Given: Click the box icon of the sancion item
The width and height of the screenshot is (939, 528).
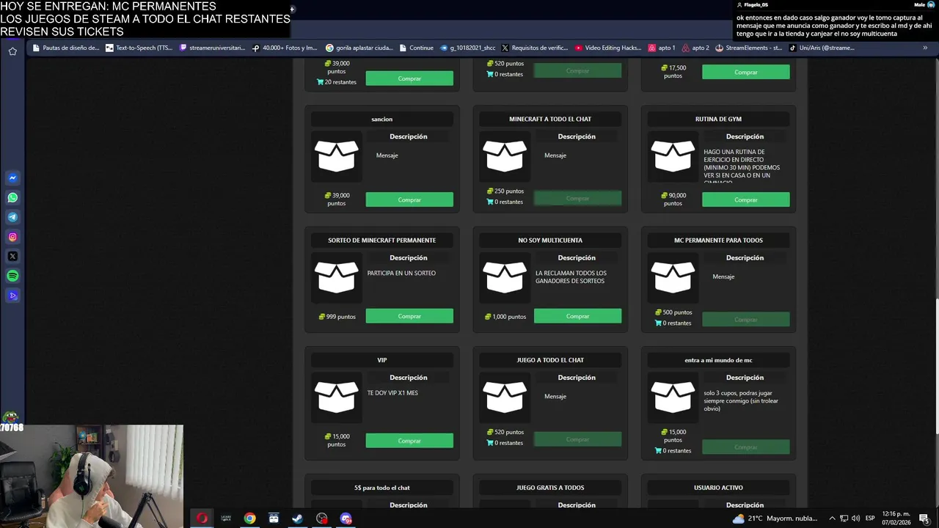Looking at the screenshot, I should tap(337, 156).
